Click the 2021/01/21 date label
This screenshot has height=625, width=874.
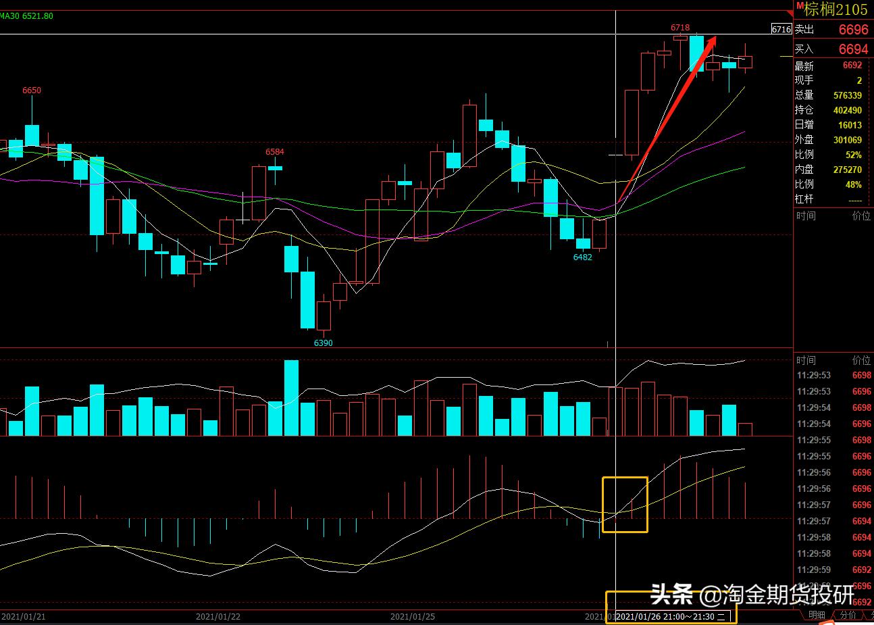tap(24, 616)
